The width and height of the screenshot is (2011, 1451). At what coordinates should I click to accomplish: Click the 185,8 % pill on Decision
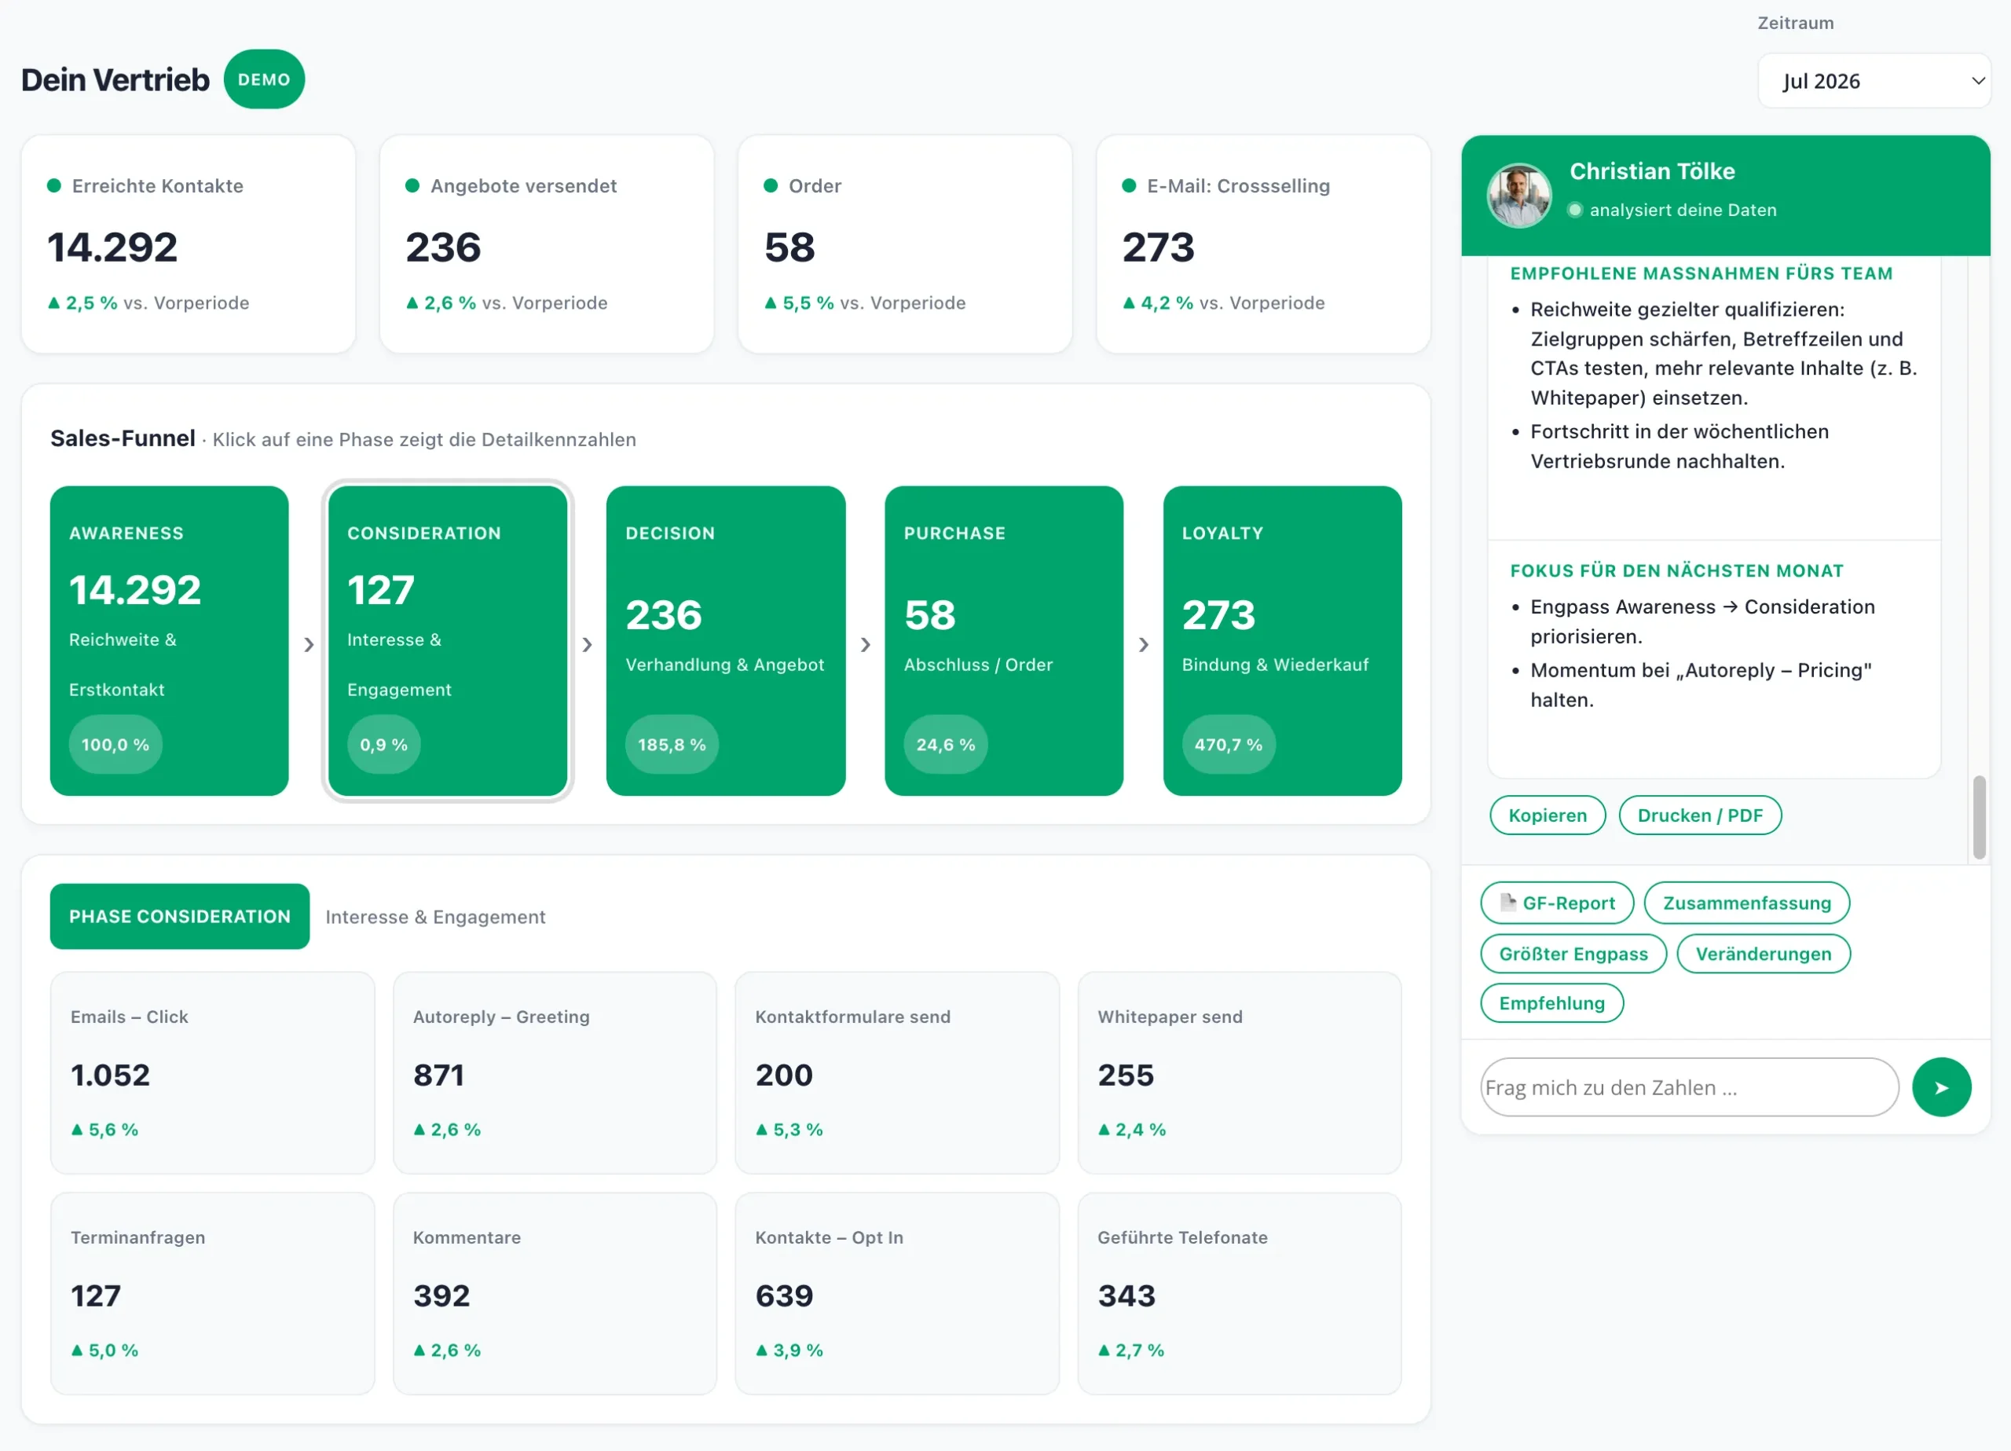(x=672, y=744)
